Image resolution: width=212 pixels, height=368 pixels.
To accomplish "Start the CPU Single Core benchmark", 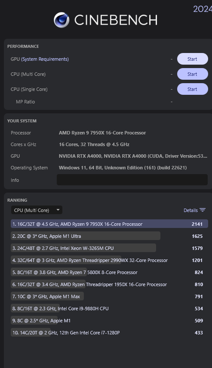I will tap(192, 89).
